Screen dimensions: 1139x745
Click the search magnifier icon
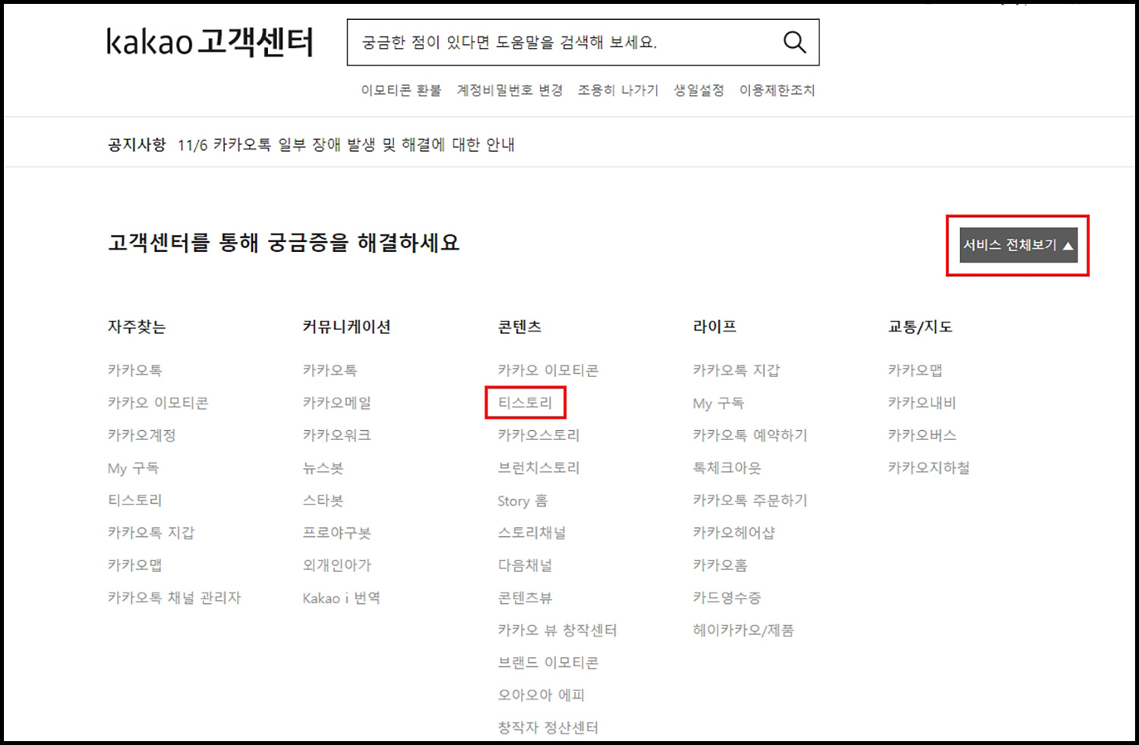coord(794,42)
